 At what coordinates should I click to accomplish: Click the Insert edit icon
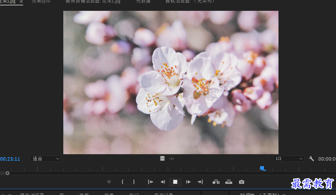[216, 182]
